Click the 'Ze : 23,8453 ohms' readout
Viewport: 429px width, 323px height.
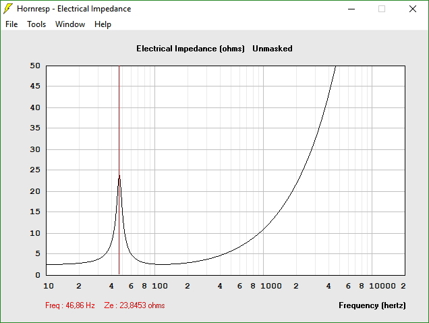(x=134, y=305)
